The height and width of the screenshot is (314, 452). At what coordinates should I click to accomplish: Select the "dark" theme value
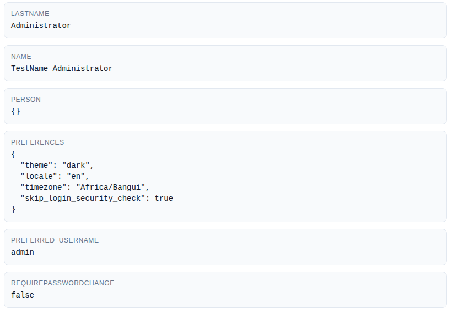pyautogui.click(x=78, y=165)
